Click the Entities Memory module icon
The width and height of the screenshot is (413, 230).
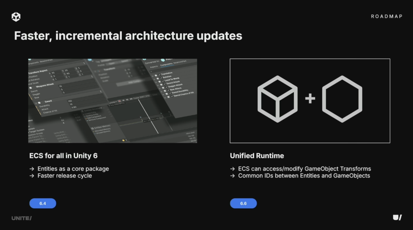coord(93,128)
